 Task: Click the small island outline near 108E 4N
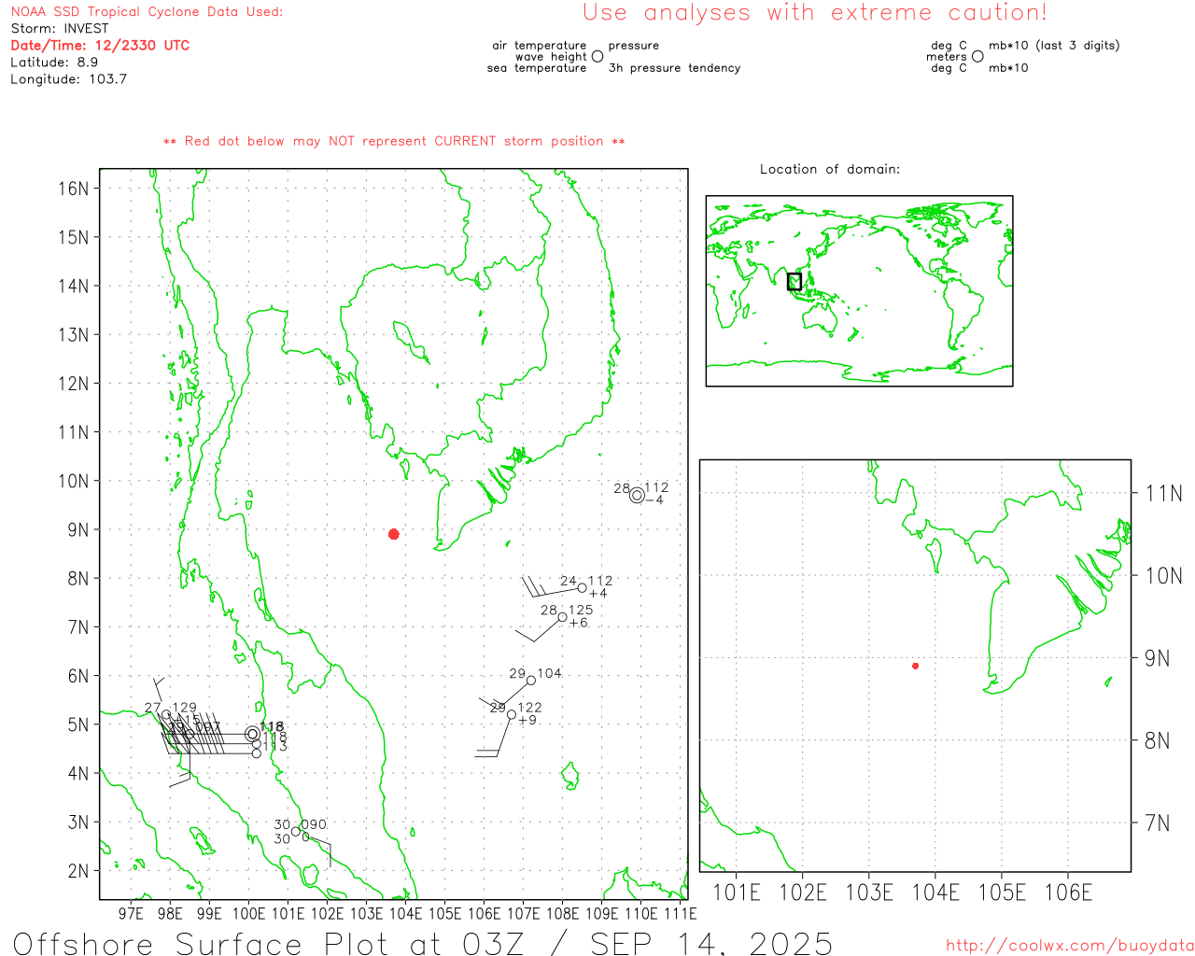(x=569, y=775)
